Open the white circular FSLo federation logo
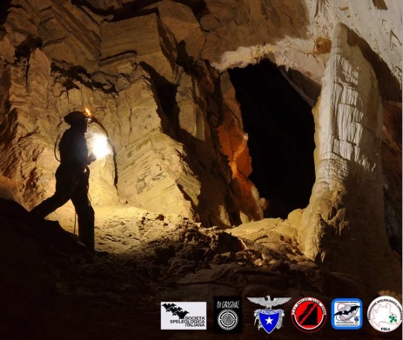This screenshot has width=403, height=340. (x=385, y=314)
